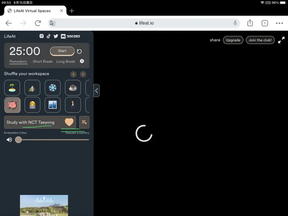Image resolution: width=288 pixels, height=216 pixels.
Task: Select the highlighted red shuffle workspace tile
Action: pyautogui.click(x=12, y=105)
